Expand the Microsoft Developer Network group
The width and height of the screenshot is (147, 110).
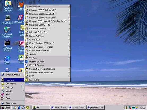pyautogui.click(x=47, y=69)
